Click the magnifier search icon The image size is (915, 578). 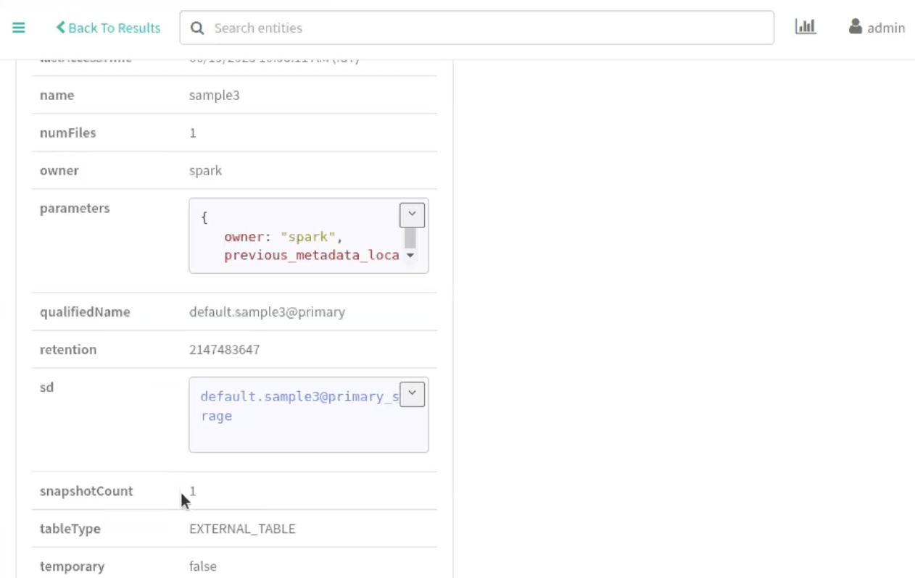(196, 28)
